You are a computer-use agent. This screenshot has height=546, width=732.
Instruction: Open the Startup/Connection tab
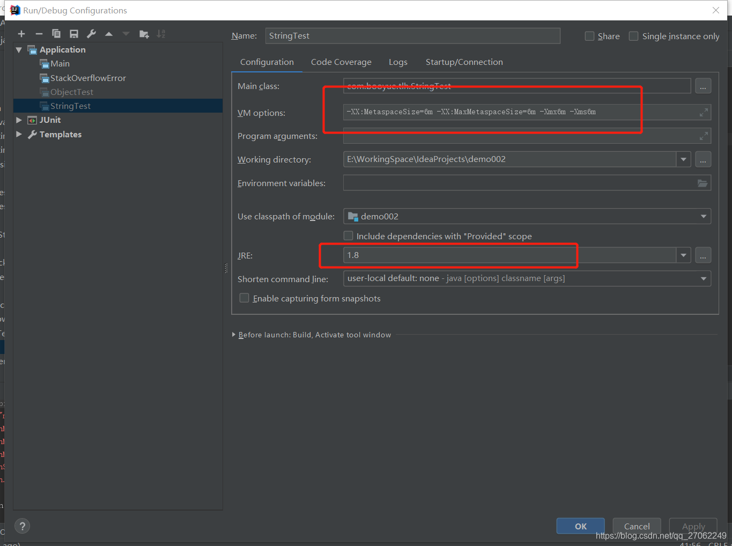[464, 62]
